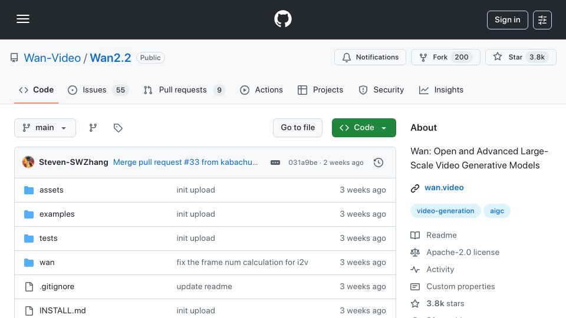Expand commit message ellipsis button
The width and height of the screenshot is (566, 318).
(275, 163)
